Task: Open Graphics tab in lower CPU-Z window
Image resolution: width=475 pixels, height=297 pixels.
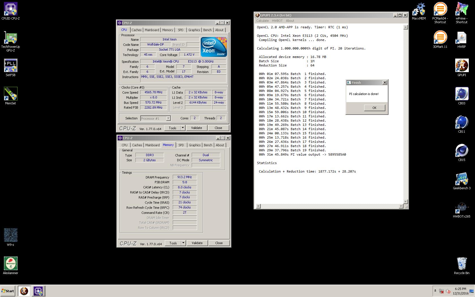Action: tap(195, 145)
